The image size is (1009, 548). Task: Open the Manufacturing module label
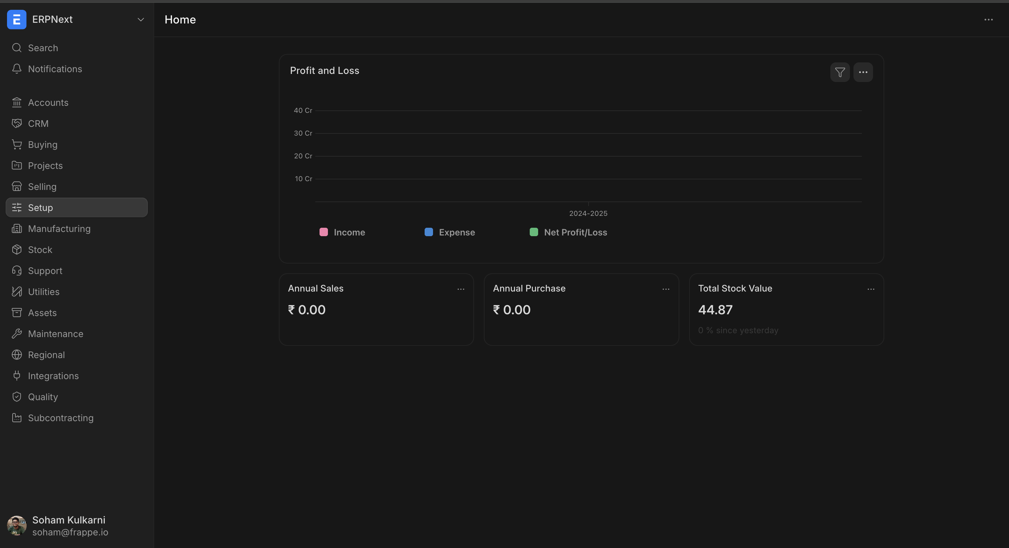click(59, 229)
